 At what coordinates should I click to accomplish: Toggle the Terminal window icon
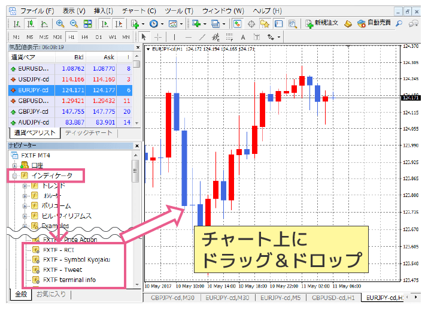coord(278,24)
